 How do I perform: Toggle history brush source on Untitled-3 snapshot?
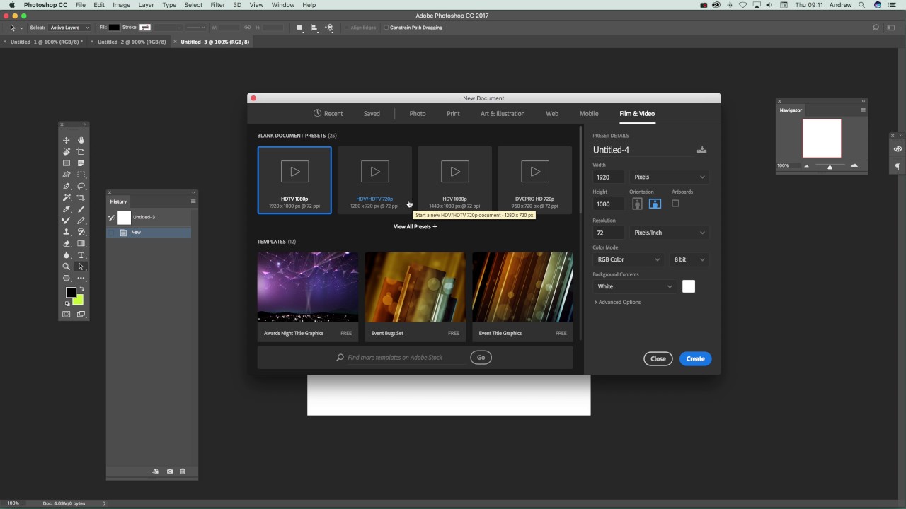112,217
